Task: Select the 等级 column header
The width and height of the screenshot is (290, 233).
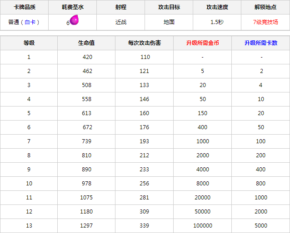Action: (29, 43)
